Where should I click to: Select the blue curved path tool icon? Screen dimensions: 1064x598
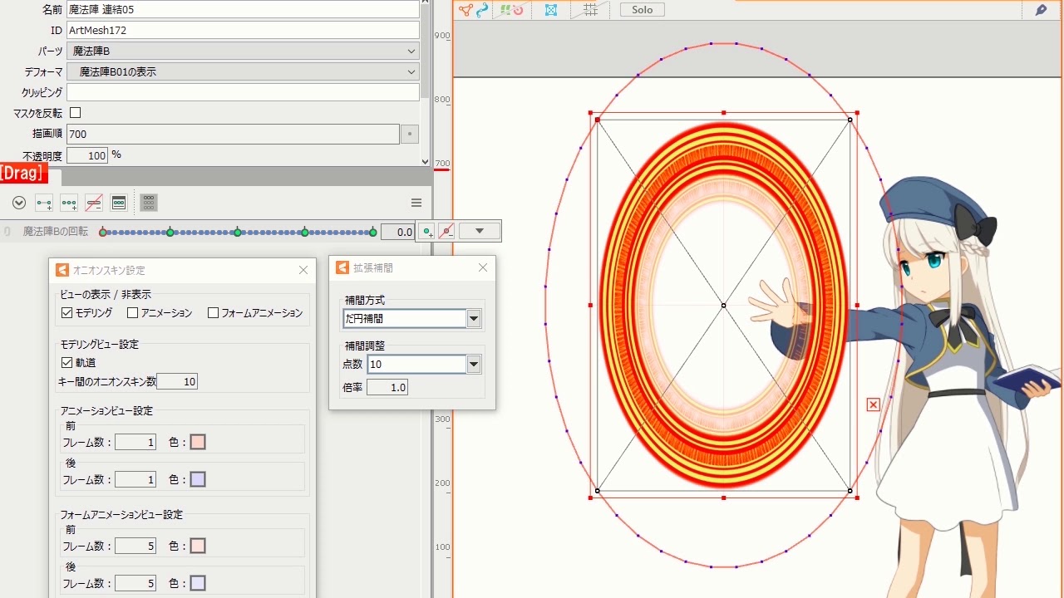(x=482, y=10)
